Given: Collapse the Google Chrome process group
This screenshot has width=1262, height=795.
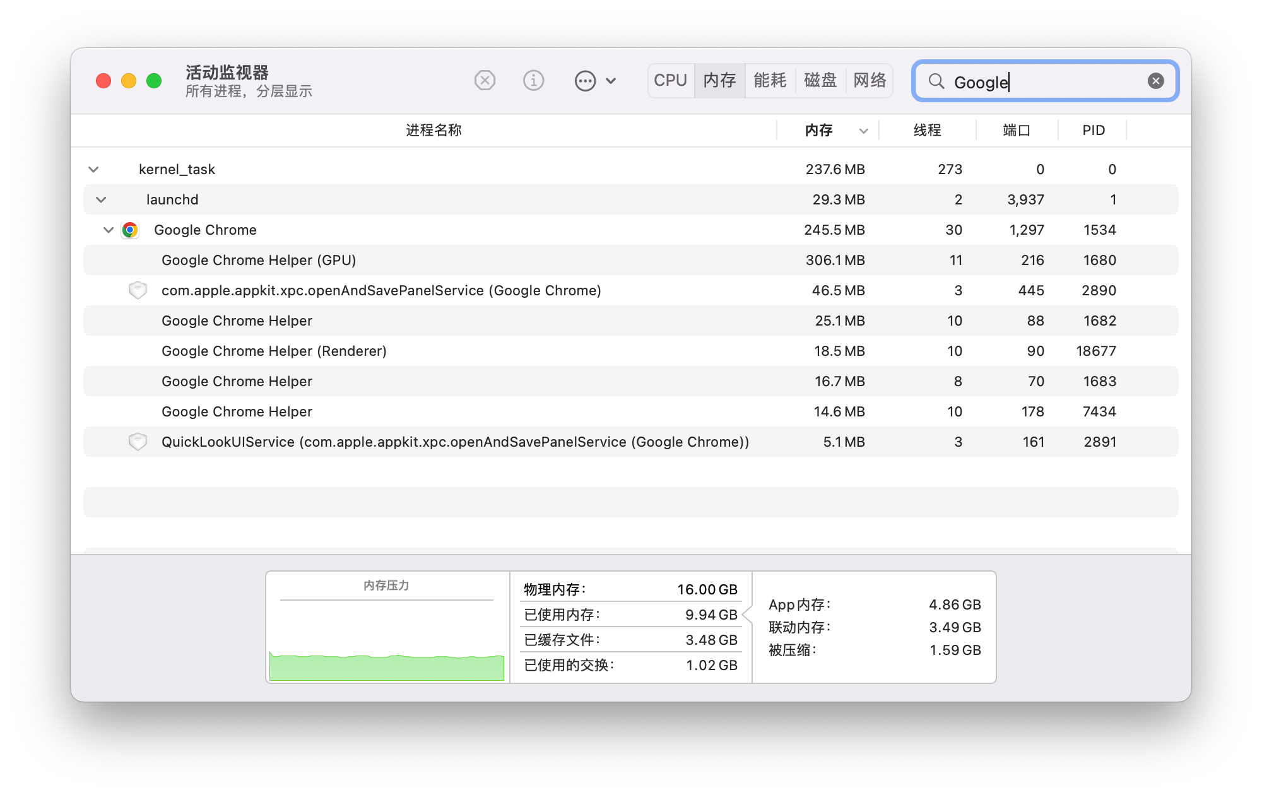Looking at the screenshot, I should coord(109,230).
